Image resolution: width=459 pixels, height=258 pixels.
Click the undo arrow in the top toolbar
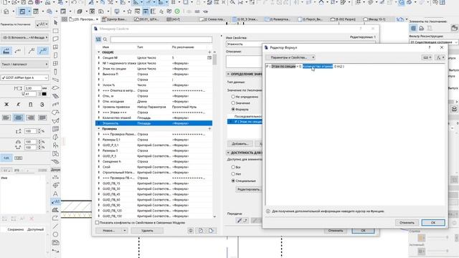[74, 2]
